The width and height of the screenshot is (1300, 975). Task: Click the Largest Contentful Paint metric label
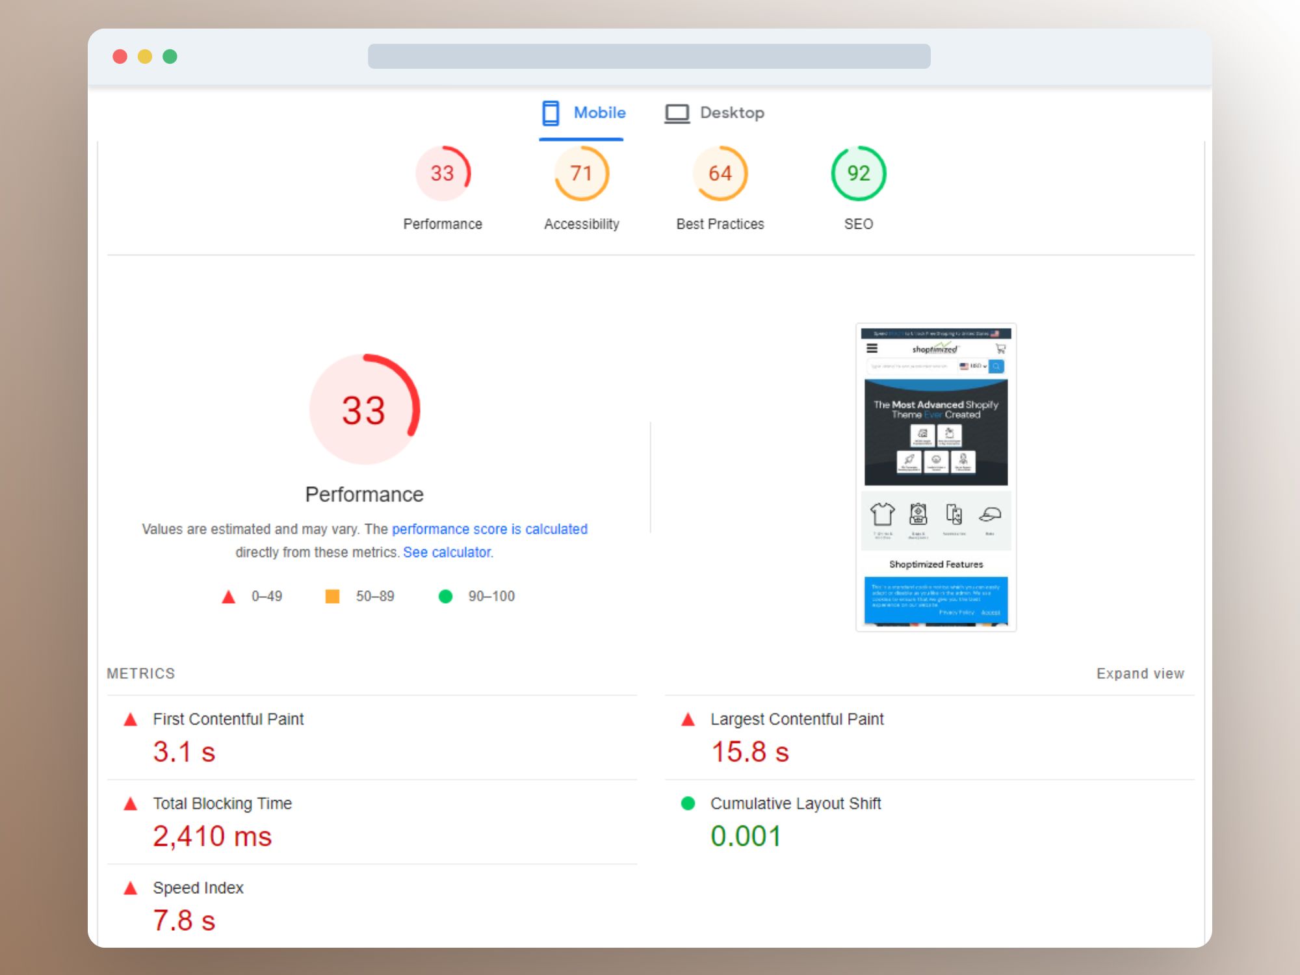click(x=797, y=720)
